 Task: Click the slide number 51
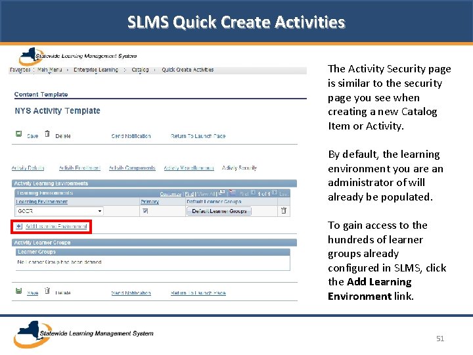coord(440,339)
